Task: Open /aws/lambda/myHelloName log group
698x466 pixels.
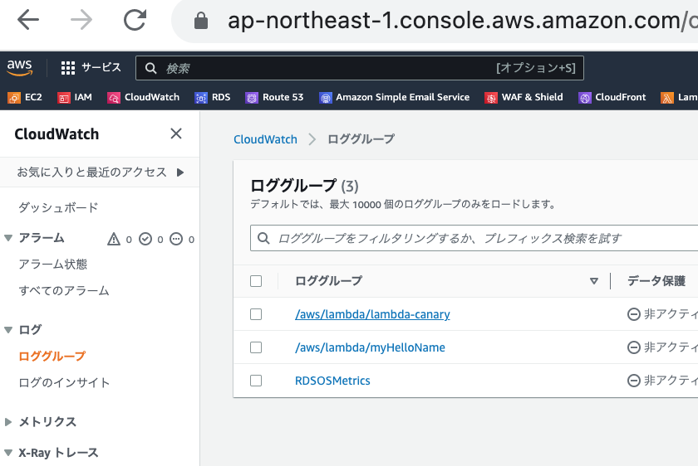Action: click(370, 347)
